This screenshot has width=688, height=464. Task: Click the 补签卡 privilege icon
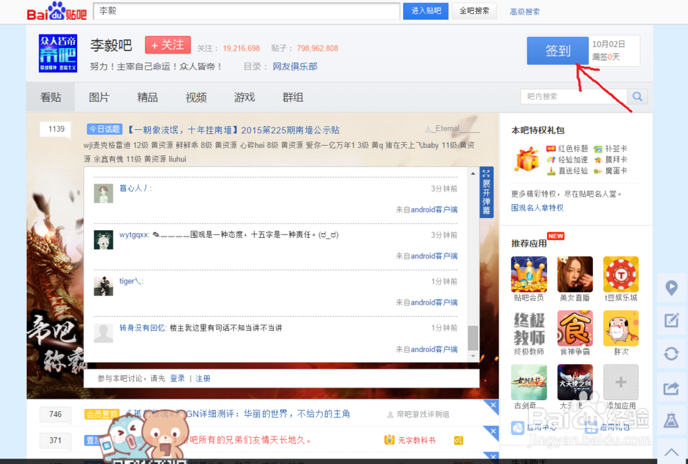[598, 149]
